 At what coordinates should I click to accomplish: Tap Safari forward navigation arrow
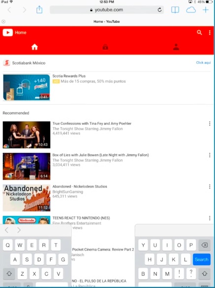click(x=24, y=10)
